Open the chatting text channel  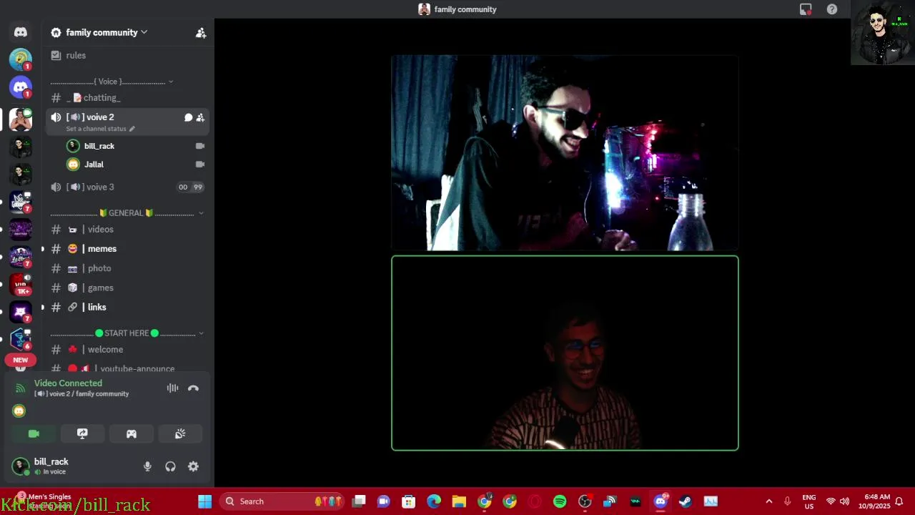[102, 97]
